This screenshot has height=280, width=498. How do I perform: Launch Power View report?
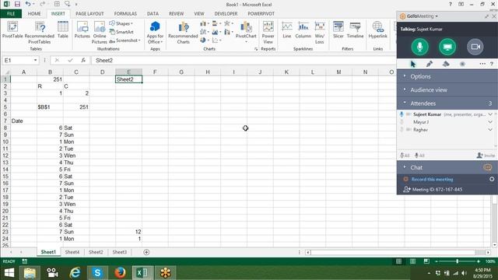point(268,33)
